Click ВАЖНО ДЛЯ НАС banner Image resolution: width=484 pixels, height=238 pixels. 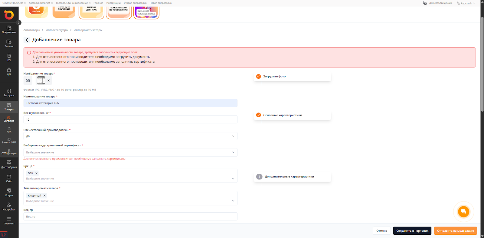pyautogui.click(x=91, y=12)
